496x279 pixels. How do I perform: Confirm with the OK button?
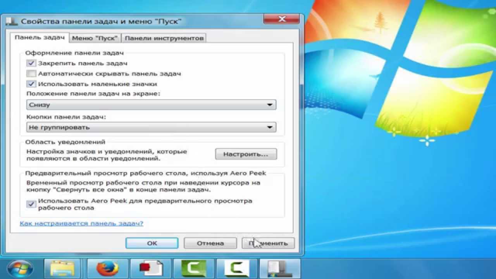(152, 243)
